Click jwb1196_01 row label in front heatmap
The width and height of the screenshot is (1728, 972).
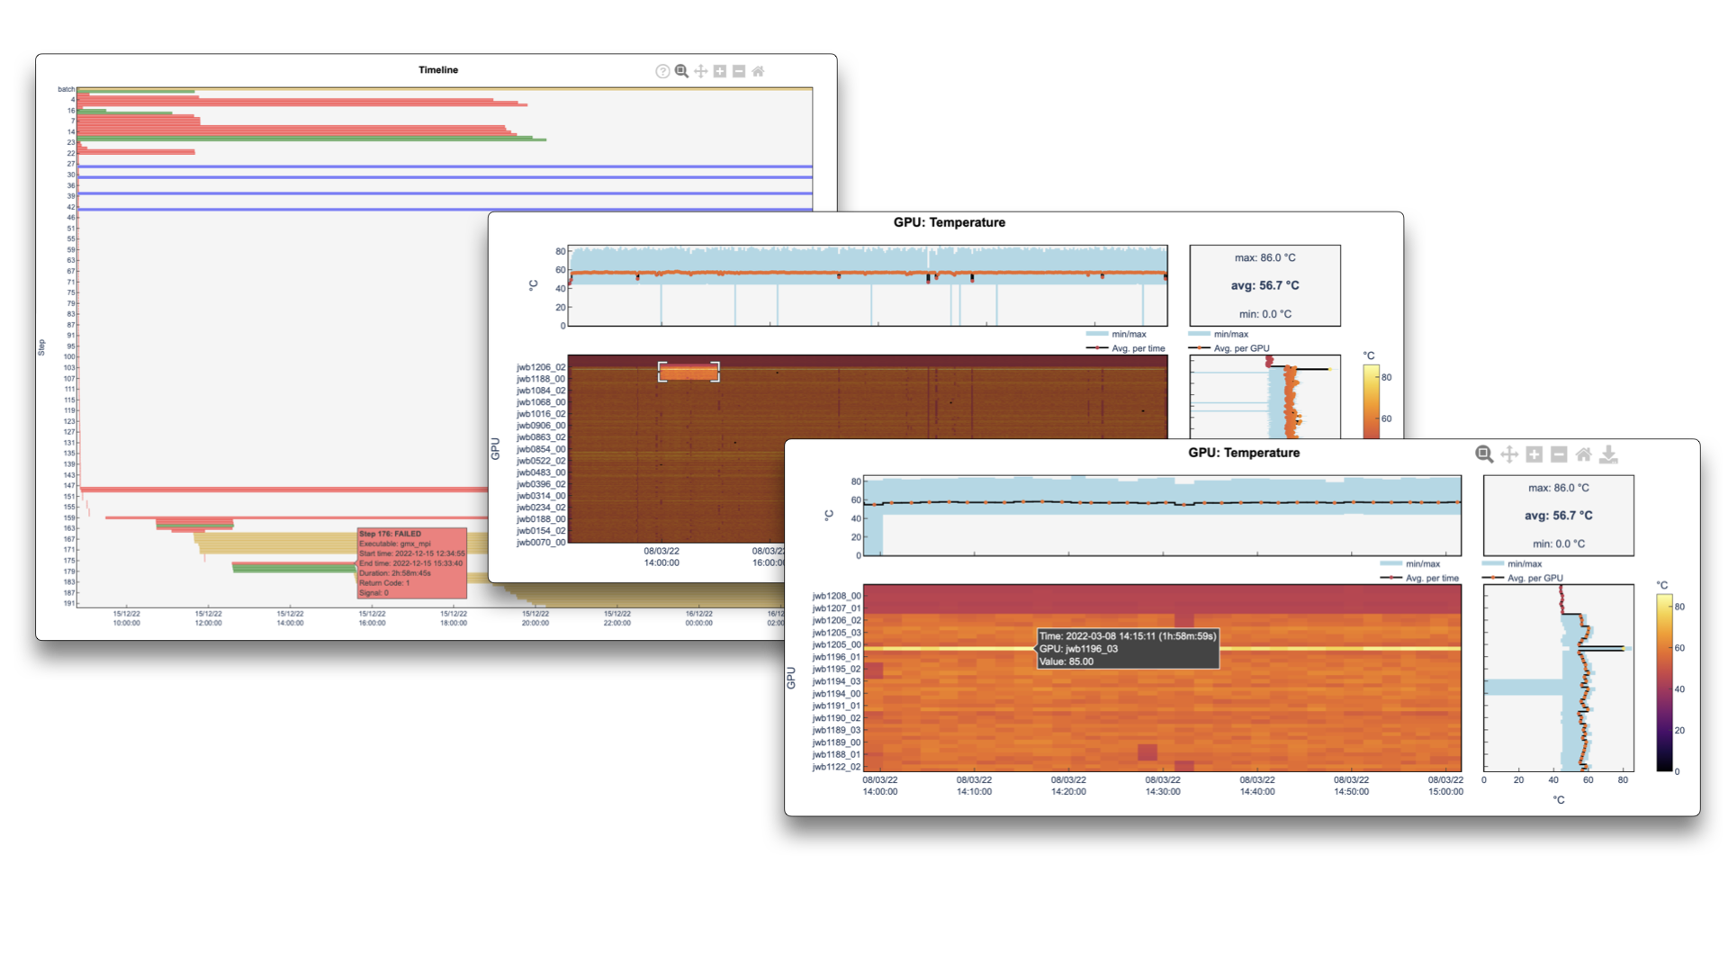point(836,657)
